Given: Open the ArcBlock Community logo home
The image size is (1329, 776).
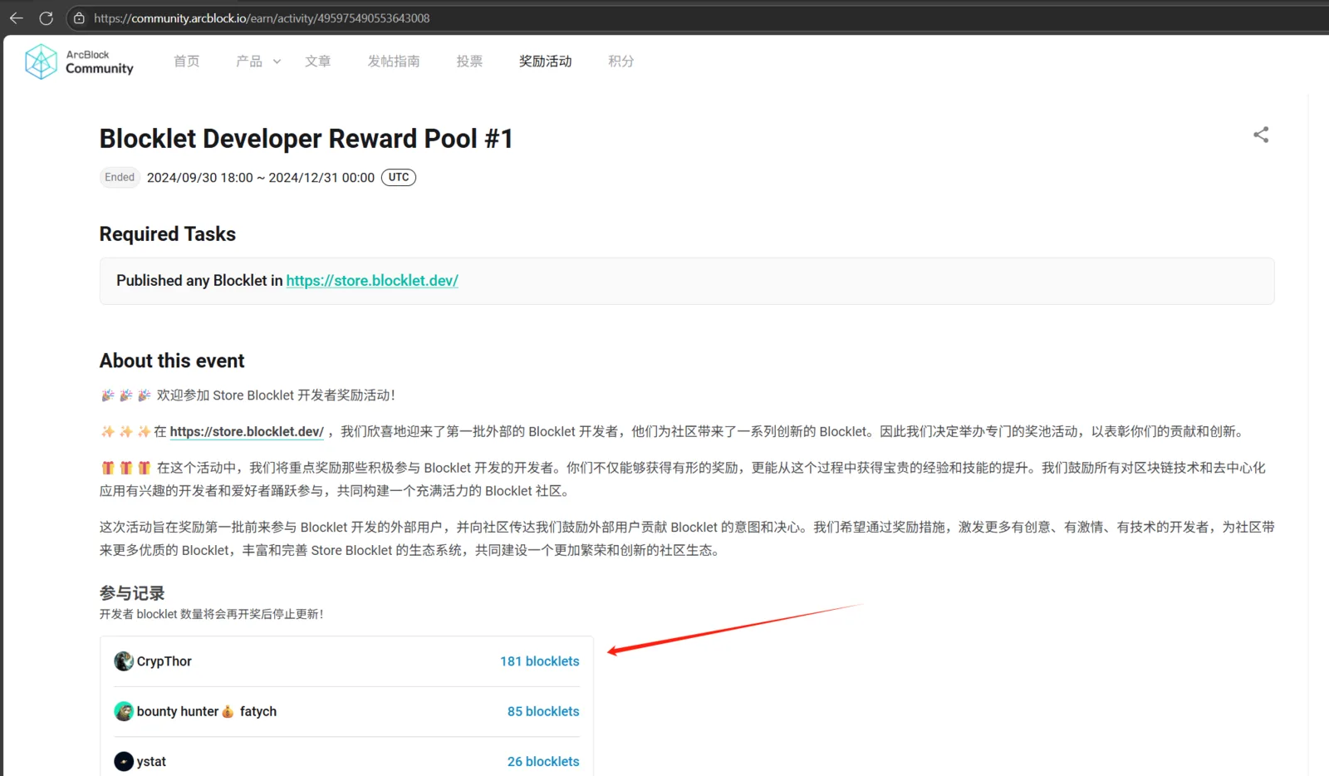Looking at the screenshot, I should point(79,61).
